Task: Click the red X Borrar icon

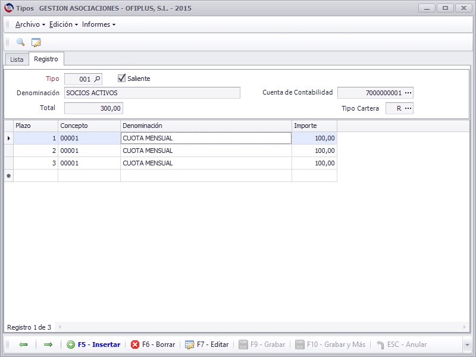Action: click(135, 345)
